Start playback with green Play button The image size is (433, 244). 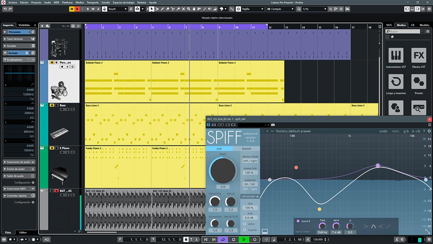[x=244, y=239]
